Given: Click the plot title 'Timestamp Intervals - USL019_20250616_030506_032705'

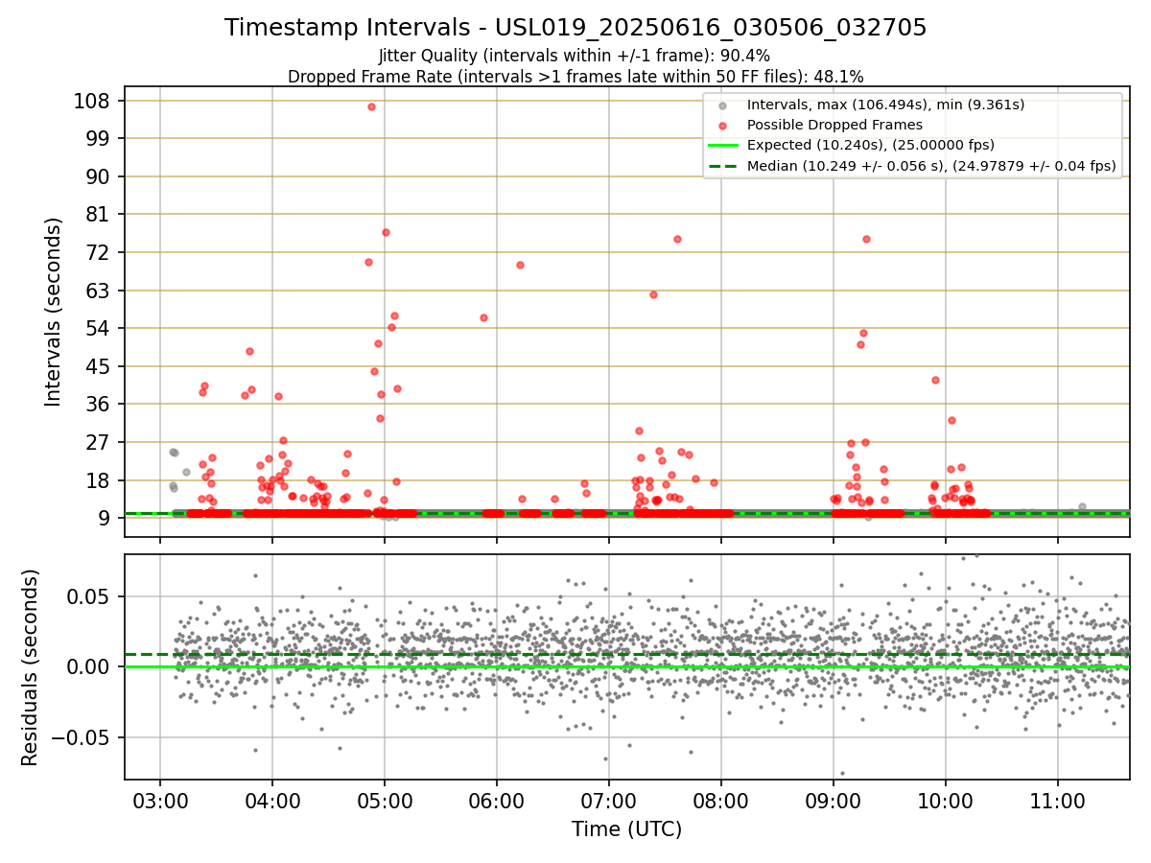Looking at the screenshot, I should pyautogui.click(x=575, y=28).
